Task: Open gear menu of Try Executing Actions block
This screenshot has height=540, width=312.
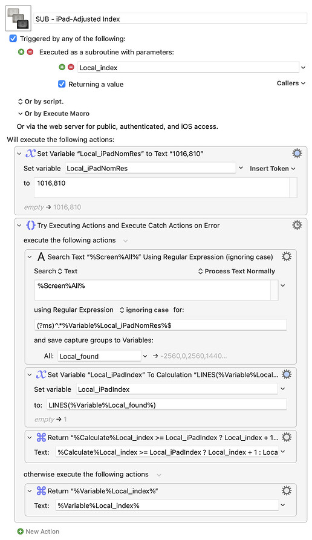Action: (297, 225)
